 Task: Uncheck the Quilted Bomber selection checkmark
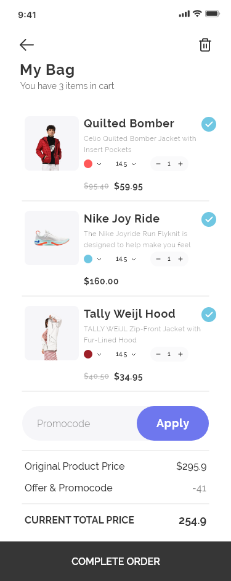[209, 124]
